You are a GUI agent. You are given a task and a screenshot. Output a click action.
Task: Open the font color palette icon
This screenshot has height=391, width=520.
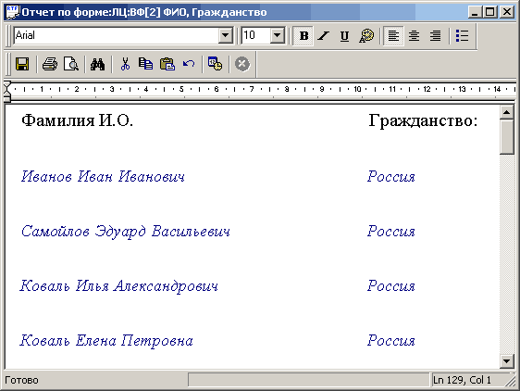pos(366,35)
